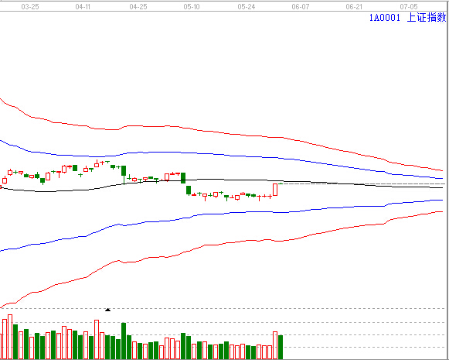Select the tallest red volume bar at left
Image resolution: width=449 pixels, height=360 pixels.
point(10,337)
